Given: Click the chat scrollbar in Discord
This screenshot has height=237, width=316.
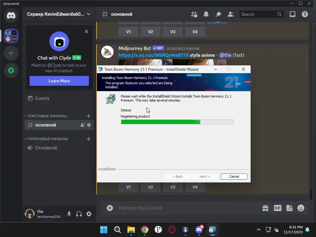Looking at the screenshot, I should click(311, 195).
